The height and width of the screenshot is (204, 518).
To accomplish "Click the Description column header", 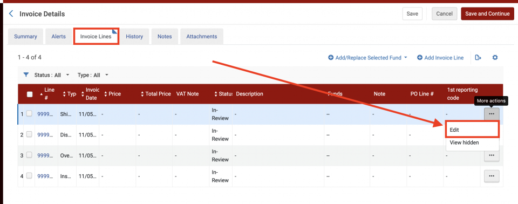I will pos(249,94).
